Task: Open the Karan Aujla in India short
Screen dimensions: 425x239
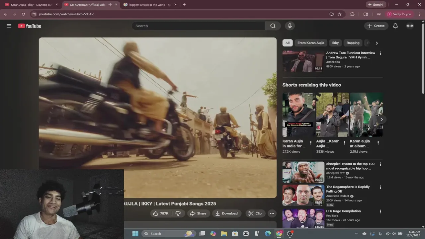Action: [299, 115]
